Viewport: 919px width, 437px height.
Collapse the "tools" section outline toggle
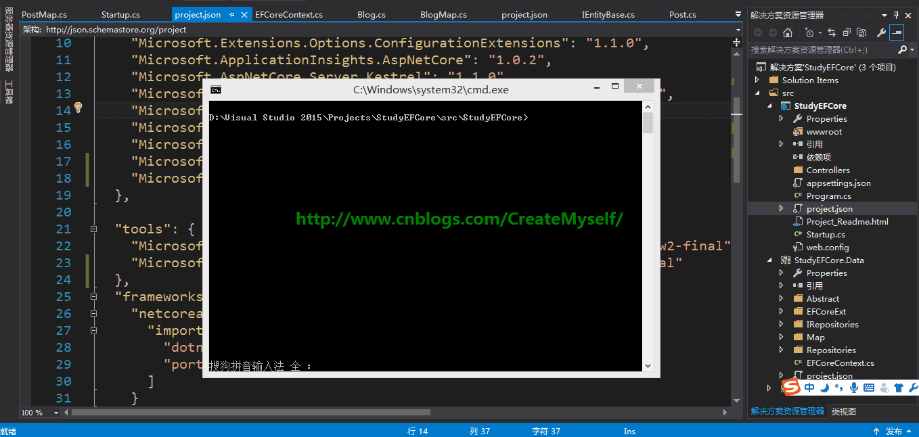93,229
